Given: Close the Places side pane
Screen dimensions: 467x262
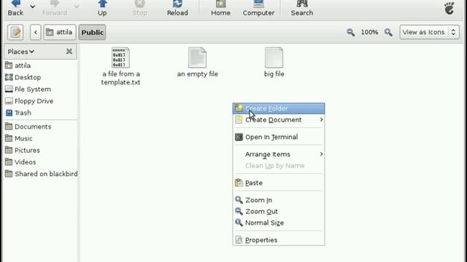Looking at the screenshot, I should click(69, 52).
